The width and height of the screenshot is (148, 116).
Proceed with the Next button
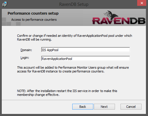tap(104, 107)
